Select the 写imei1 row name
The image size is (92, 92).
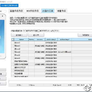point(17,46)
